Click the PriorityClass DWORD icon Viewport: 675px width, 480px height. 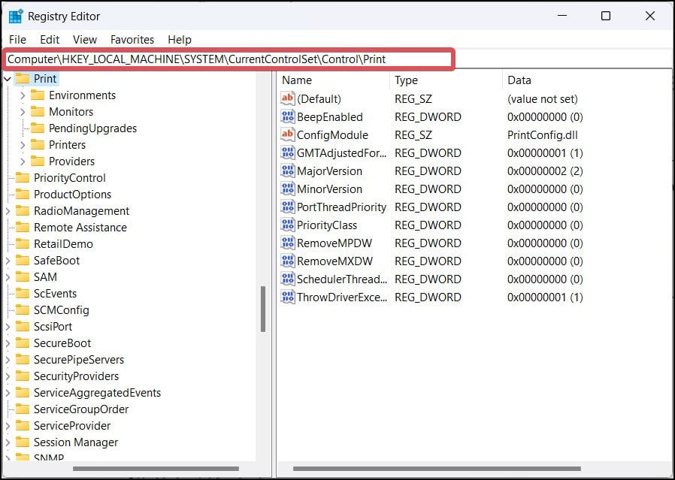pos(288,225)
